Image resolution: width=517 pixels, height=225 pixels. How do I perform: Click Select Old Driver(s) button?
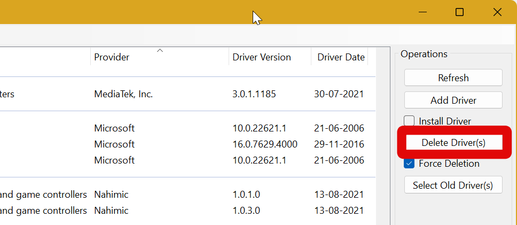453,185
